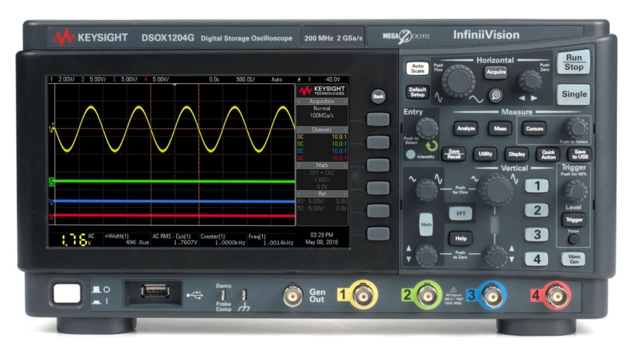632x355 pixels.
Task: Click the 'Auto' trigger mode text
Action: coord(276,80)
